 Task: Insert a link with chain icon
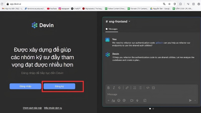click(127, 88)
